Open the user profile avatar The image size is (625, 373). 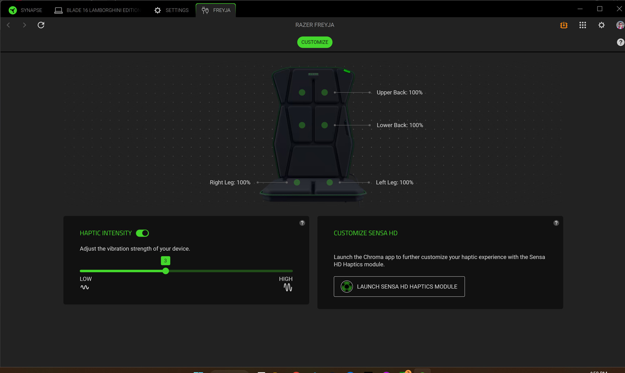coord(620,25)
